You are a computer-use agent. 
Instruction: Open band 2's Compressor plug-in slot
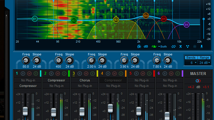tap(56, 80)
